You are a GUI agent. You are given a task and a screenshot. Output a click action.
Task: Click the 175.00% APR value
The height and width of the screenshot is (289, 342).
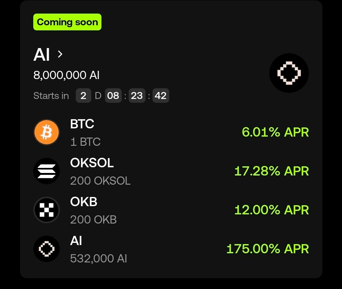pos(268,249)
